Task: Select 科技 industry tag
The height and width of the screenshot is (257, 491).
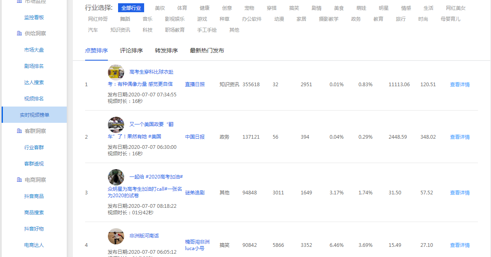Action: tap(148, 30)
